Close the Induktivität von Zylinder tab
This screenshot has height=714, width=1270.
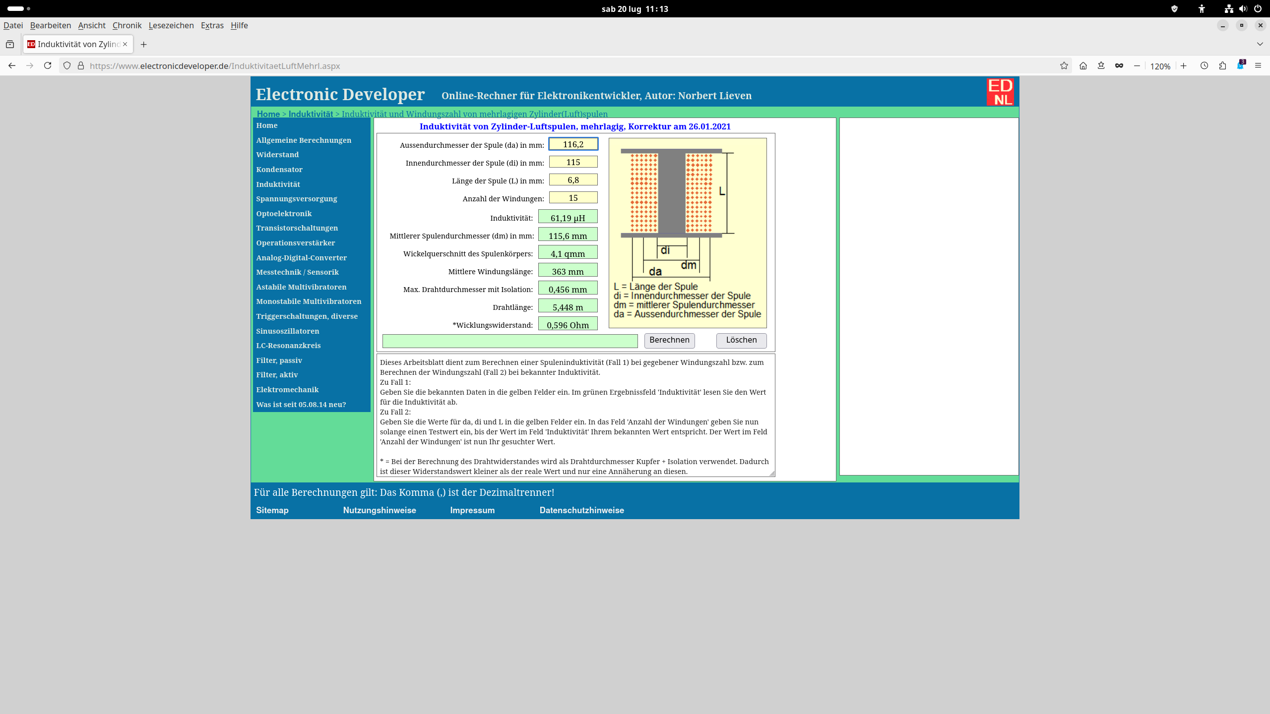pyautogui.click(x=125, y=44)
